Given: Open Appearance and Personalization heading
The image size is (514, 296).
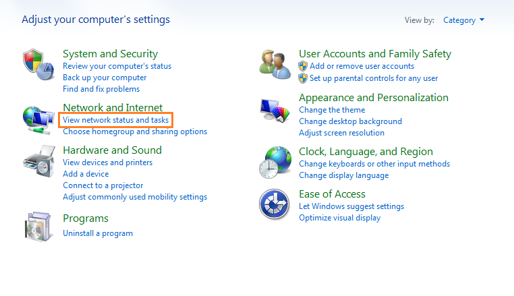Looking at the screenshot, I should click(x=374, y=98).
